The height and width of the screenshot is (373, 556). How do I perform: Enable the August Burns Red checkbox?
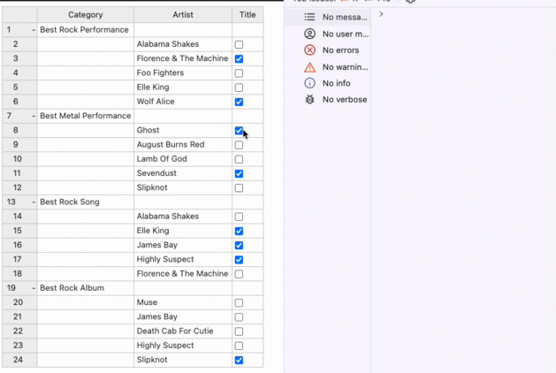pos(239,145)
